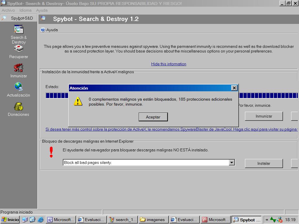The height and width of the screenshot is (224, 299).
Task: Open the SpywareBlaster recommendation link
Action: coord(171,129)
